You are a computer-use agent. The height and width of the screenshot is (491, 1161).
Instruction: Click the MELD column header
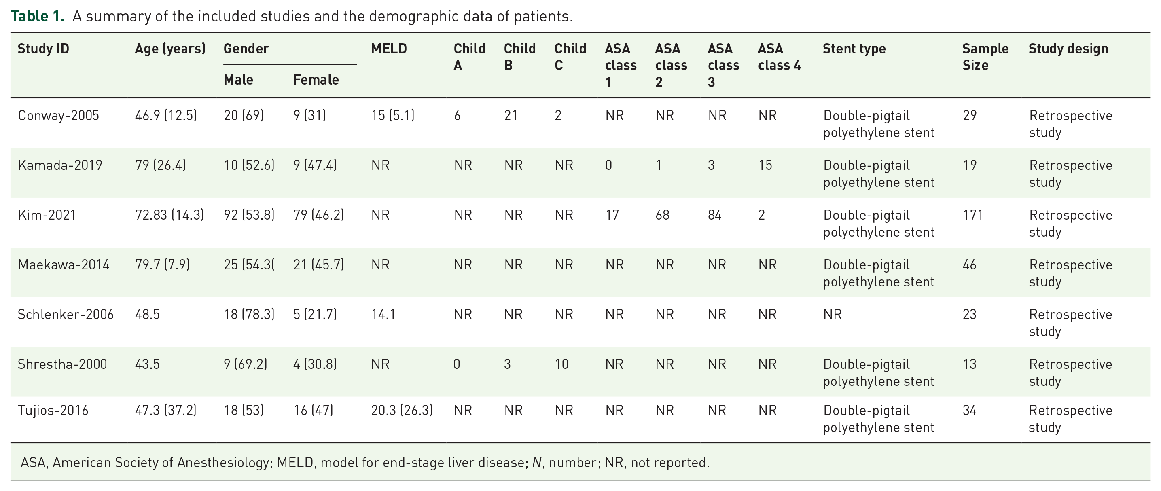click(x=388, y=49)
